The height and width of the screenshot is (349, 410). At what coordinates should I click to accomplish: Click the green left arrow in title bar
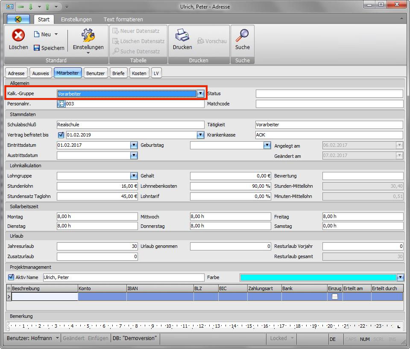click(x=21, y=6)
